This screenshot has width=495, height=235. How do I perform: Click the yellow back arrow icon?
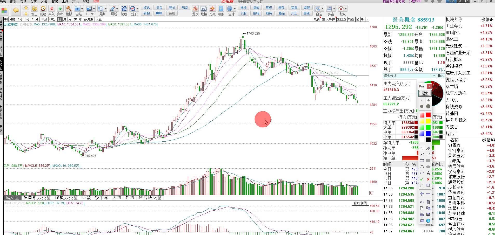pyautogui.click(x=16, y=10)
